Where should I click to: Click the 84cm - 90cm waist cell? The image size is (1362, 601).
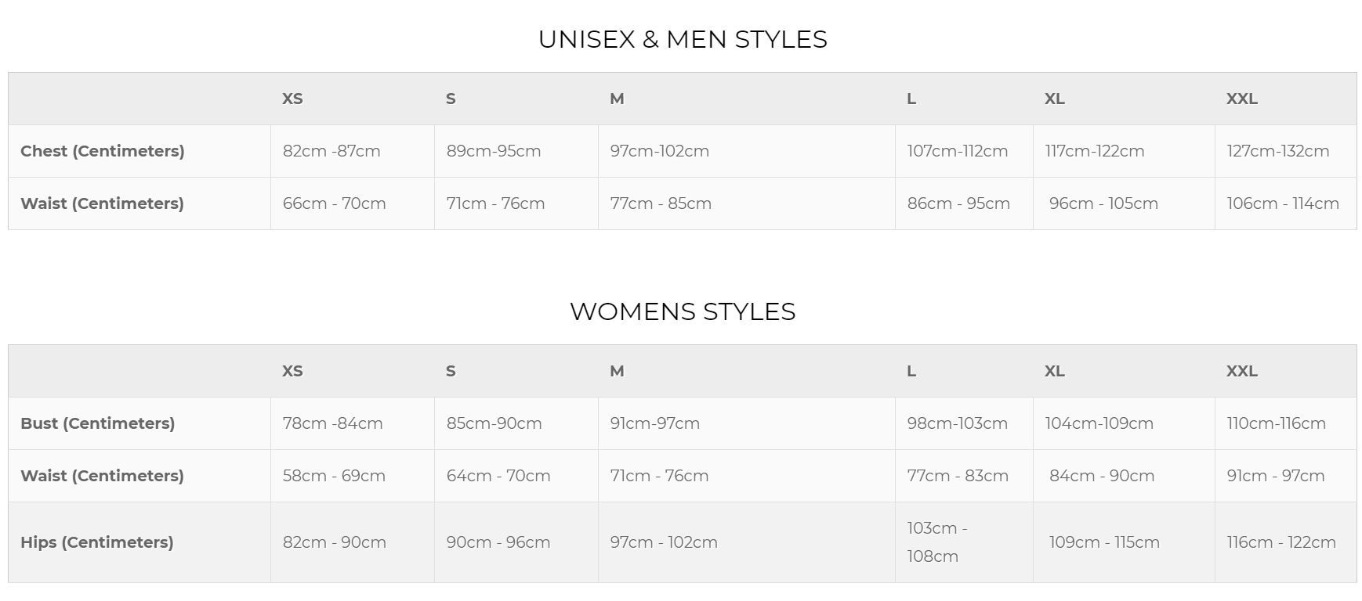pyautogui.click(x=1102, y=476)
